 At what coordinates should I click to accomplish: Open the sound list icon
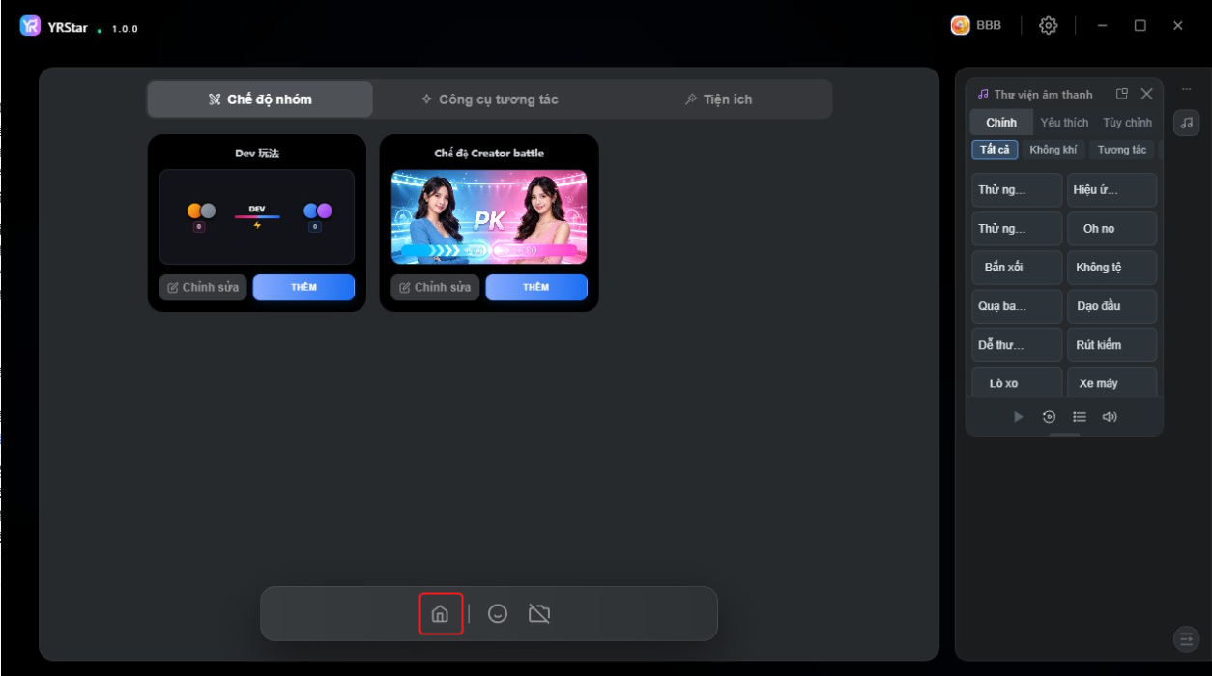click(1080, 417)
